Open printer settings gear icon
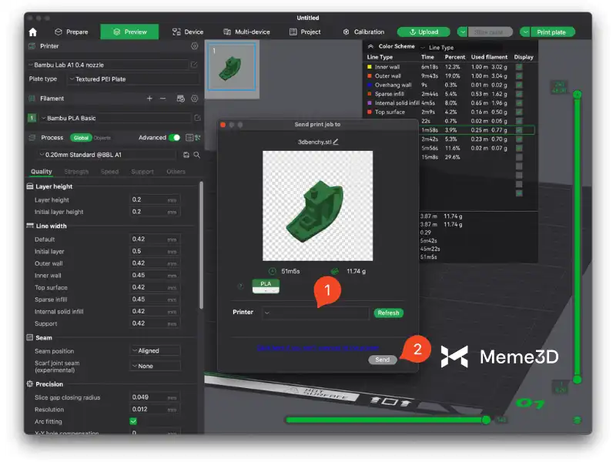Viewport: 616px width, 462px height. point(194,46)
